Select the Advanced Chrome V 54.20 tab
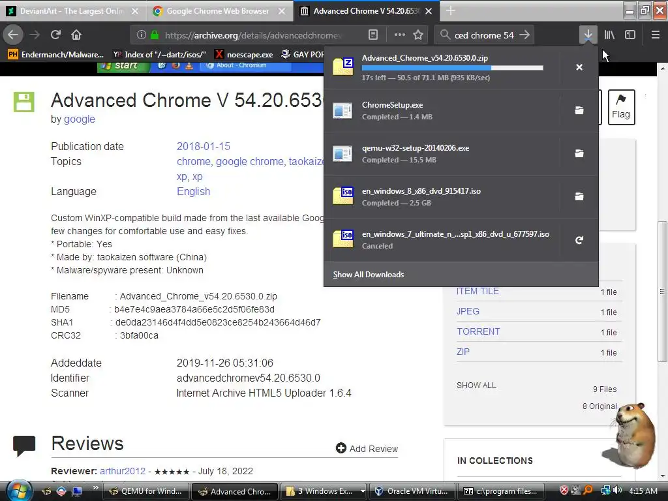668x501 pixels. [x=365, y=11]
